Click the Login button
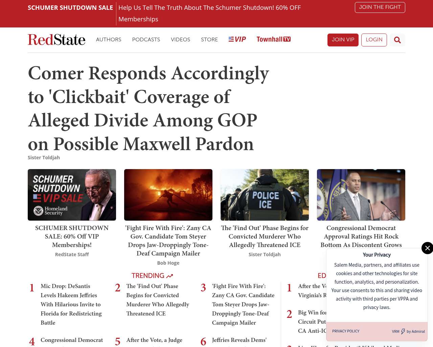This screenshot has width=433, height=347. [x=374, y=40]
